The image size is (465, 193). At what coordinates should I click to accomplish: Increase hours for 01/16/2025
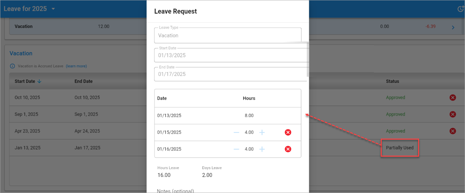point(262,149)
